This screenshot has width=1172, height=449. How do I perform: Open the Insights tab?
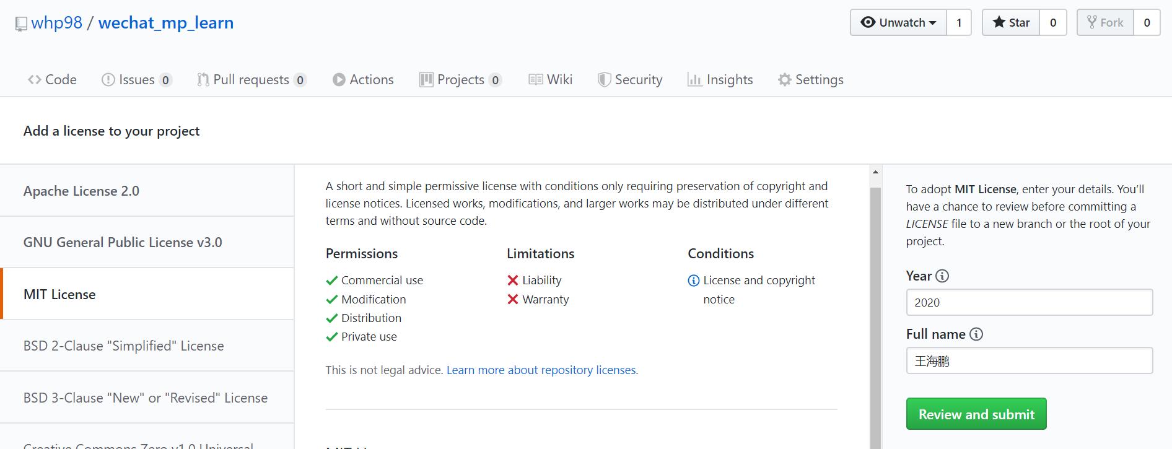(x=720, y=79)
